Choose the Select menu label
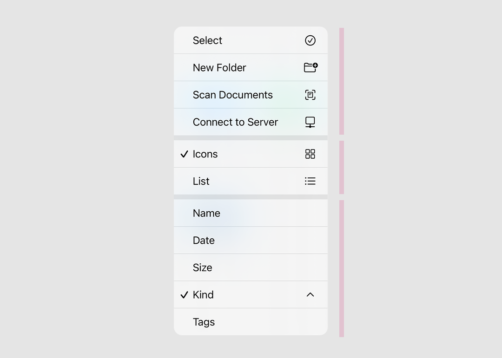 coord(207,40)
